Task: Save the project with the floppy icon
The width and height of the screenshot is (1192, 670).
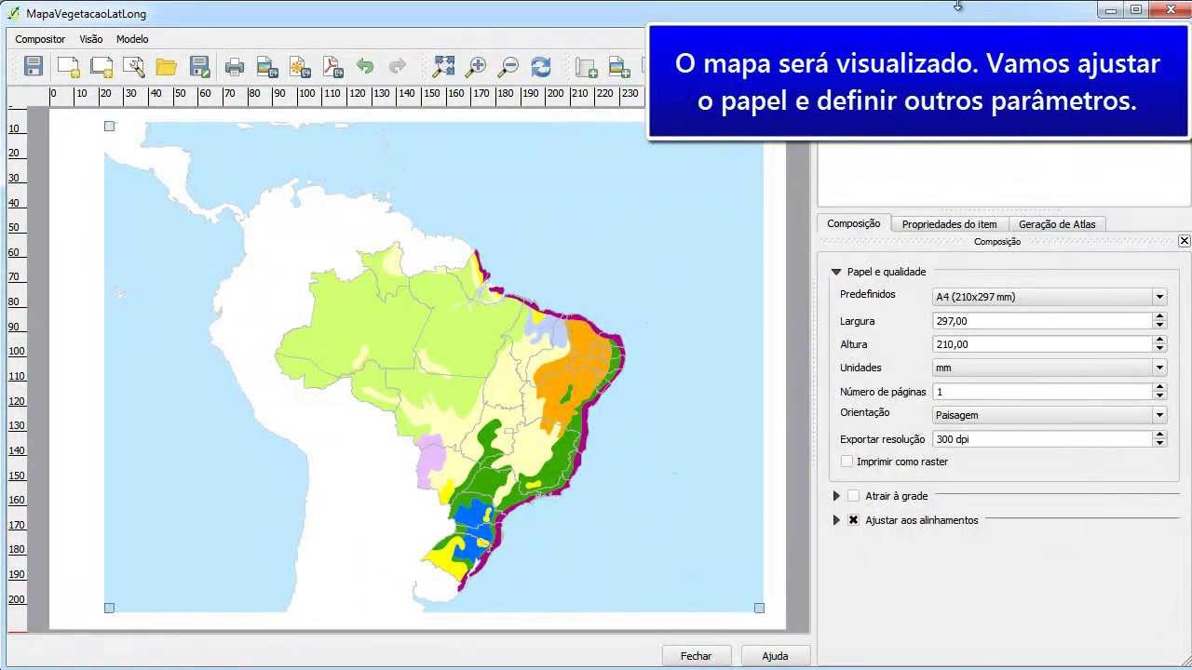Action: click(x=34, y=66)
